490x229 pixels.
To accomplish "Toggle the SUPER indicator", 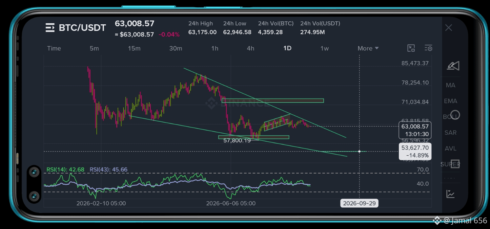I will coord(450,164).
